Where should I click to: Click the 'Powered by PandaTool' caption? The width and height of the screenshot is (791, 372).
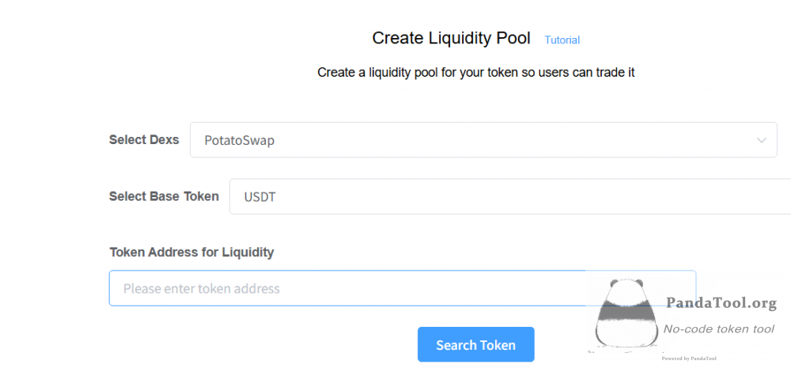click(689, 359)
